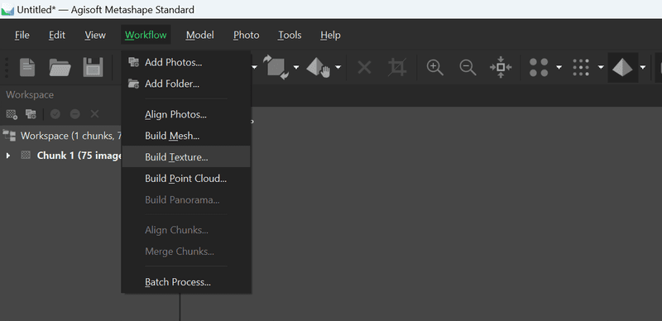Click the folder icon beside Add Folder entry
Image resolution: width=662 pixels, height=321 pixels.
point(133,84)
